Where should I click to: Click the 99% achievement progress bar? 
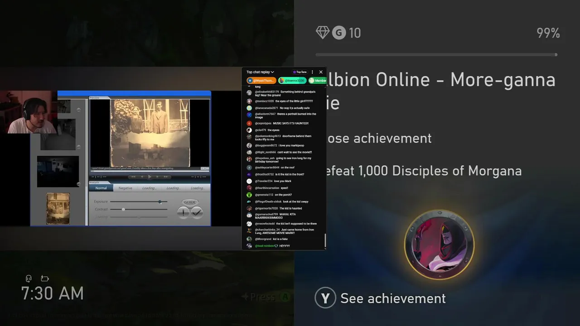pos(436,55)
